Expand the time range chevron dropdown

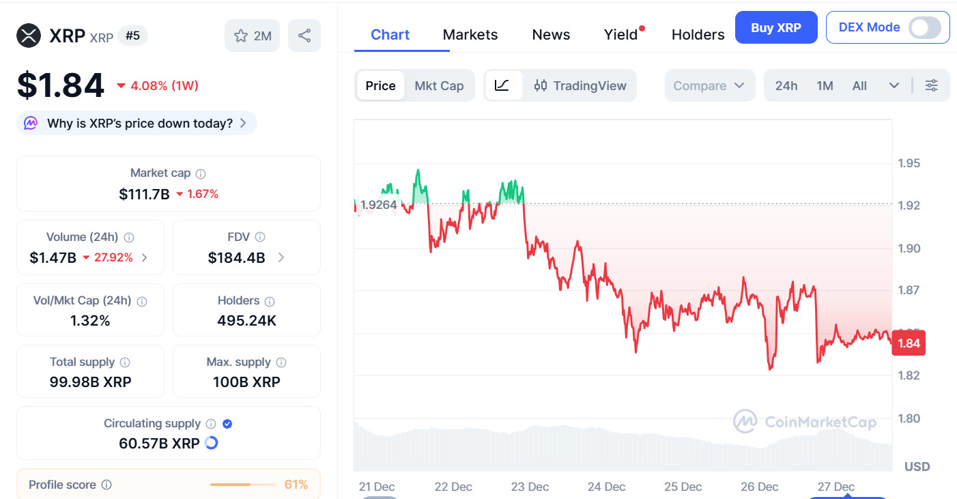click(x=894, y=85)
